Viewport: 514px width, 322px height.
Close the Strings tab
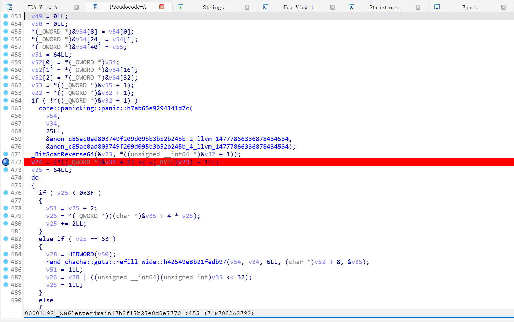(x=247, y=7)
